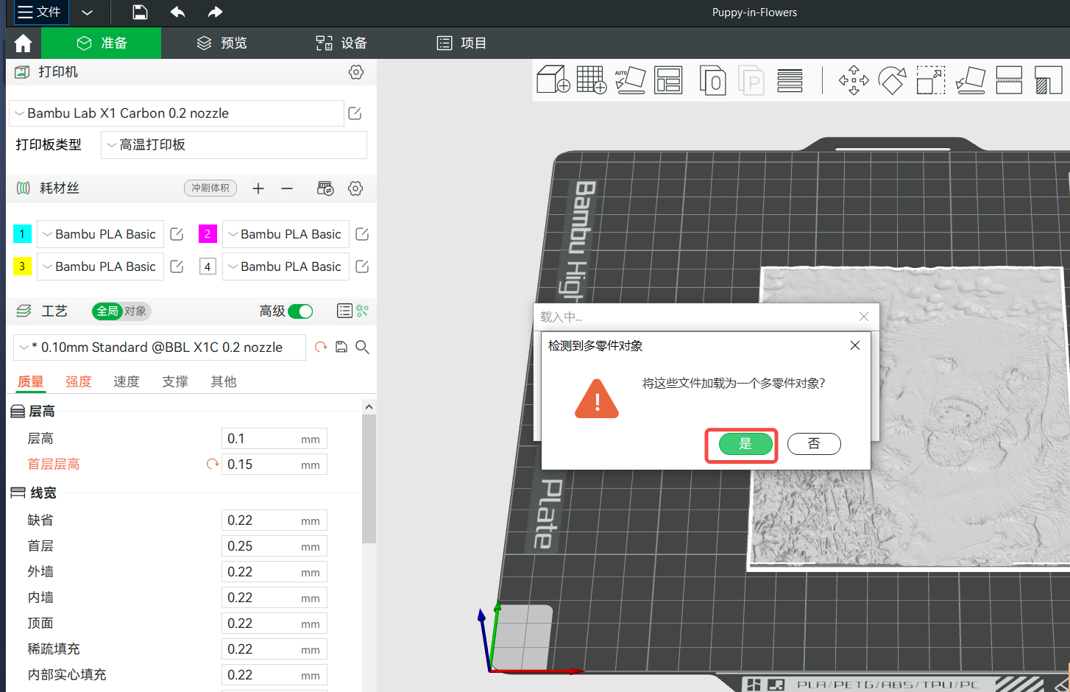The width and height of the screenshot is (1070, 692).
Task: Pick color for filament 3 yellow swatch
Action: tap(22, 266)
